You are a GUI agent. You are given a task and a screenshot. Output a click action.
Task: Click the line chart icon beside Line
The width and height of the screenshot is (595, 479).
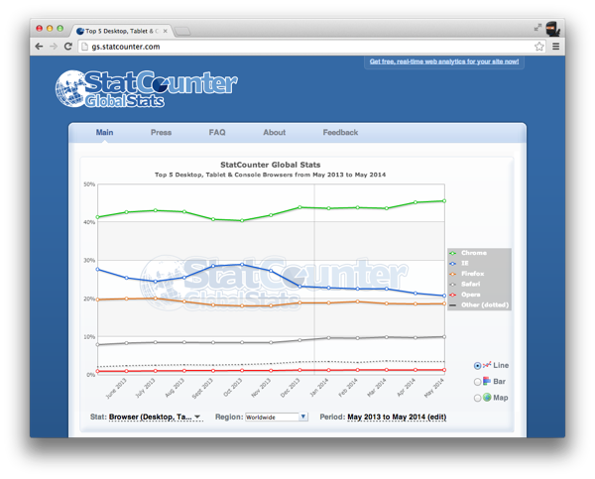click(x=487, y=365)
